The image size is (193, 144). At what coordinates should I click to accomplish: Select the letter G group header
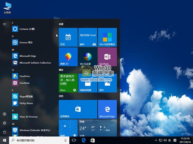(13, 36)
